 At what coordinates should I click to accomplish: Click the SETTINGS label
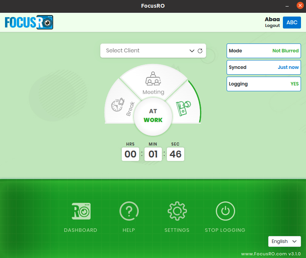[x=177, y=230]
